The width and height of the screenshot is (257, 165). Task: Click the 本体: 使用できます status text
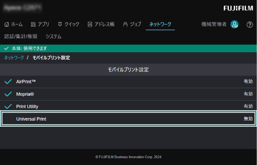[29, 48]
